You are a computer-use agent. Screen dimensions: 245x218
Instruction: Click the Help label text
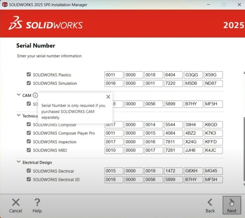point(37,211)
